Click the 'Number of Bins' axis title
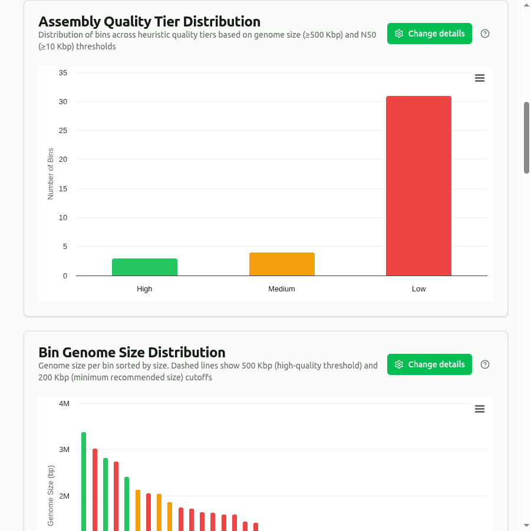Image resolution: width=531 pixels, height=531 pixels. [x=50, y=174]
